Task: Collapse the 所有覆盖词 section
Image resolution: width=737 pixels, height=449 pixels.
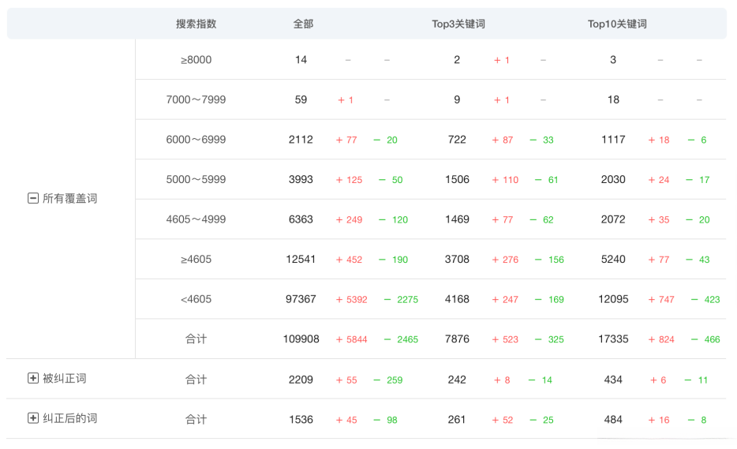Action: 33,199
